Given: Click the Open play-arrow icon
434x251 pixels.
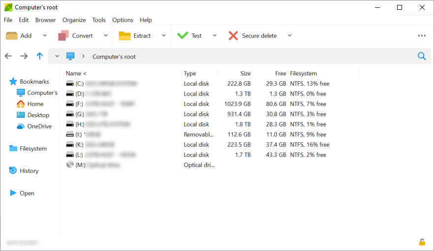Looking at the screenshot, I should (x=13, y=193).
